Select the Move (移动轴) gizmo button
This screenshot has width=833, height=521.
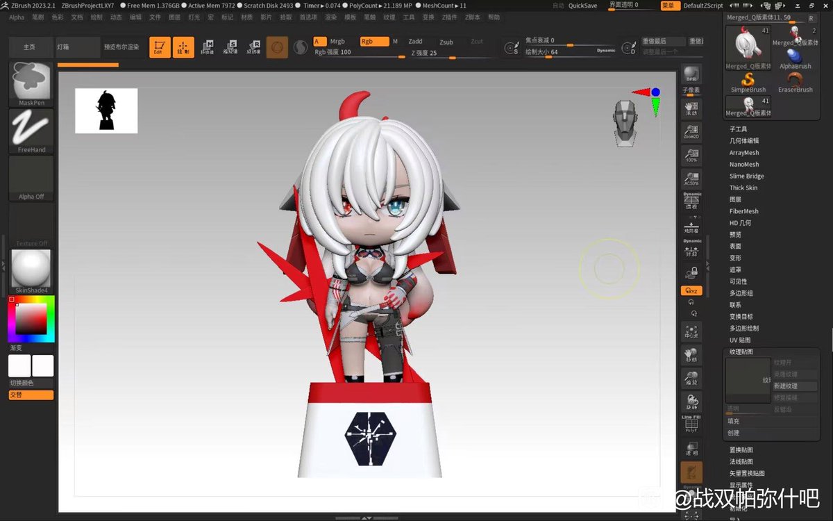tap(208, 47)
